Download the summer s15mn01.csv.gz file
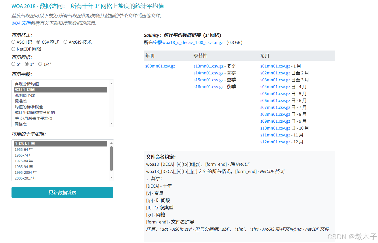 tap(209, 80)
